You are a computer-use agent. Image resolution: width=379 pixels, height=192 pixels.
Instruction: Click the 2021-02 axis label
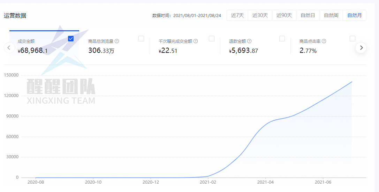coord(208,182)
